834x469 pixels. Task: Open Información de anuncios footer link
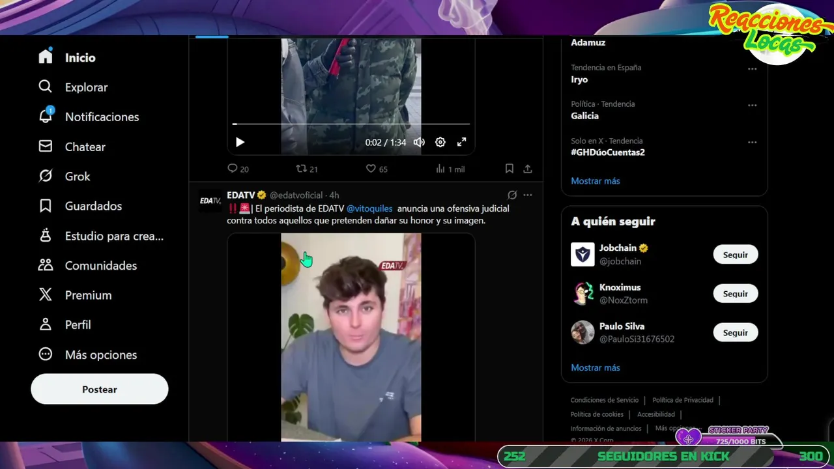[606, 429]
